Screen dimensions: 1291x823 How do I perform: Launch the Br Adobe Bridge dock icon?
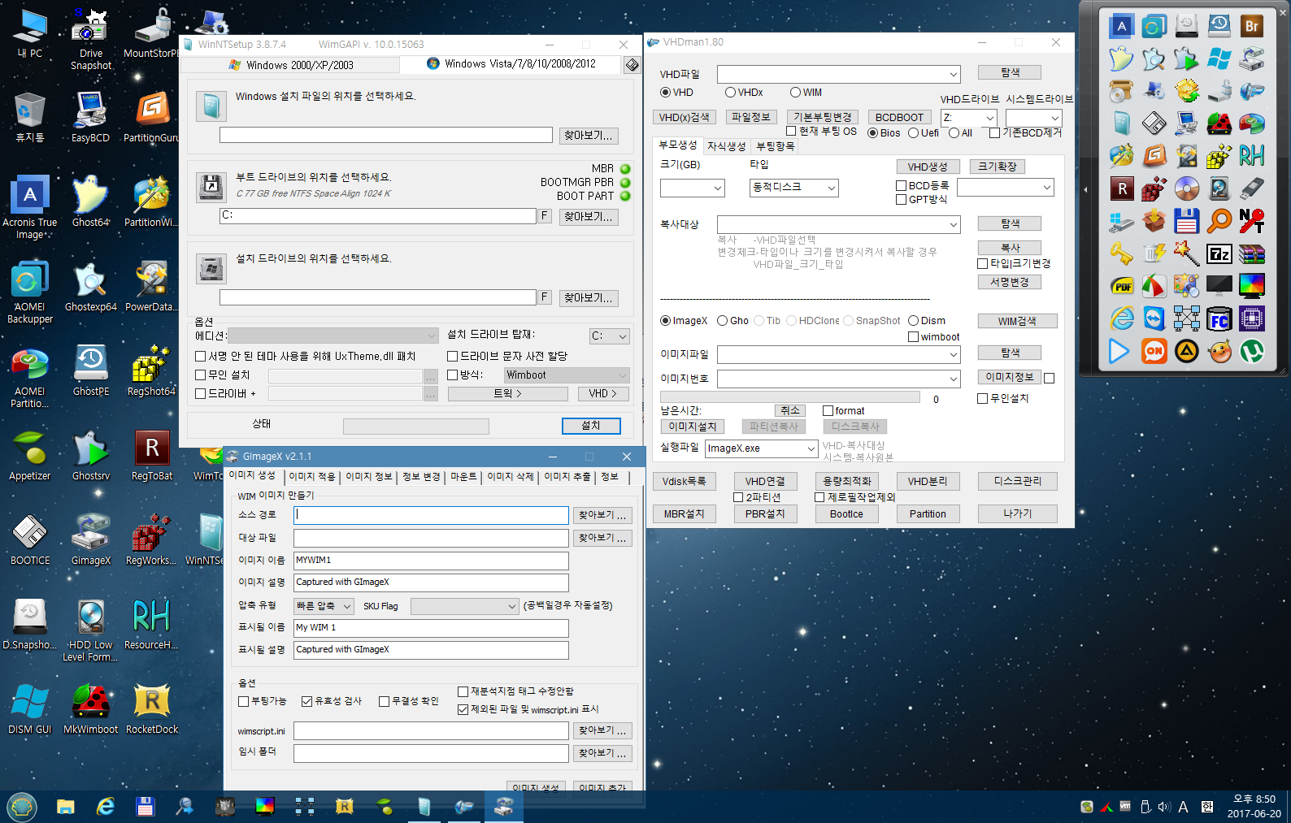pos(1251,26)
